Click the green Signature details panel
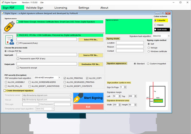Image resolution: width=191 pixels, height=134 pixels. pos(129,26)
